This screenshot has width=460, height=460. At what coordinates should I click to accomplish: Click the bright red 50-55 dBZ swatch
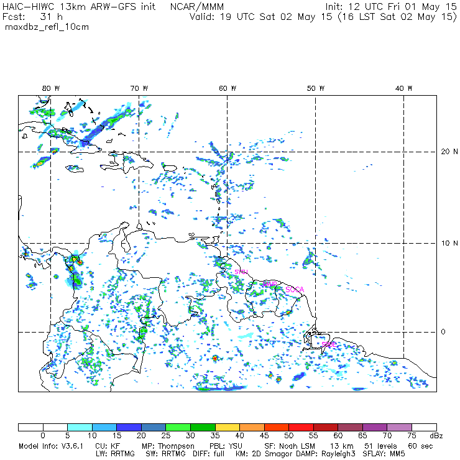[301, 427]
